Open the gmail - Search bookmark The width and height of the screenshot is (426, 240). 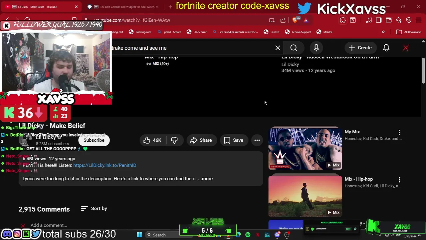169,32
